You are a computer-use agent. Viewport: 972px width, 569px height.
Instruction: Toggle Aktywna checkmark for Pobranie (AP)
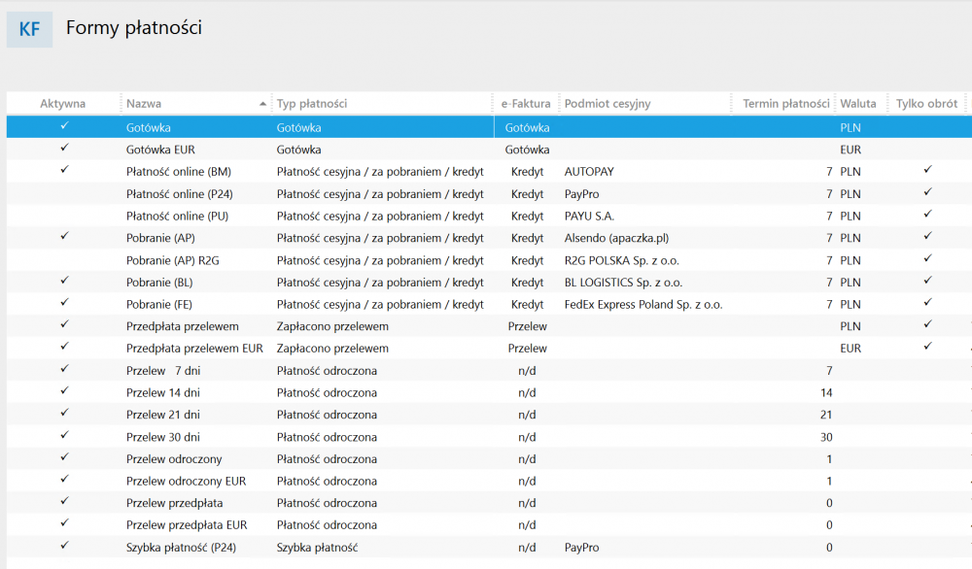coord(64,236)
